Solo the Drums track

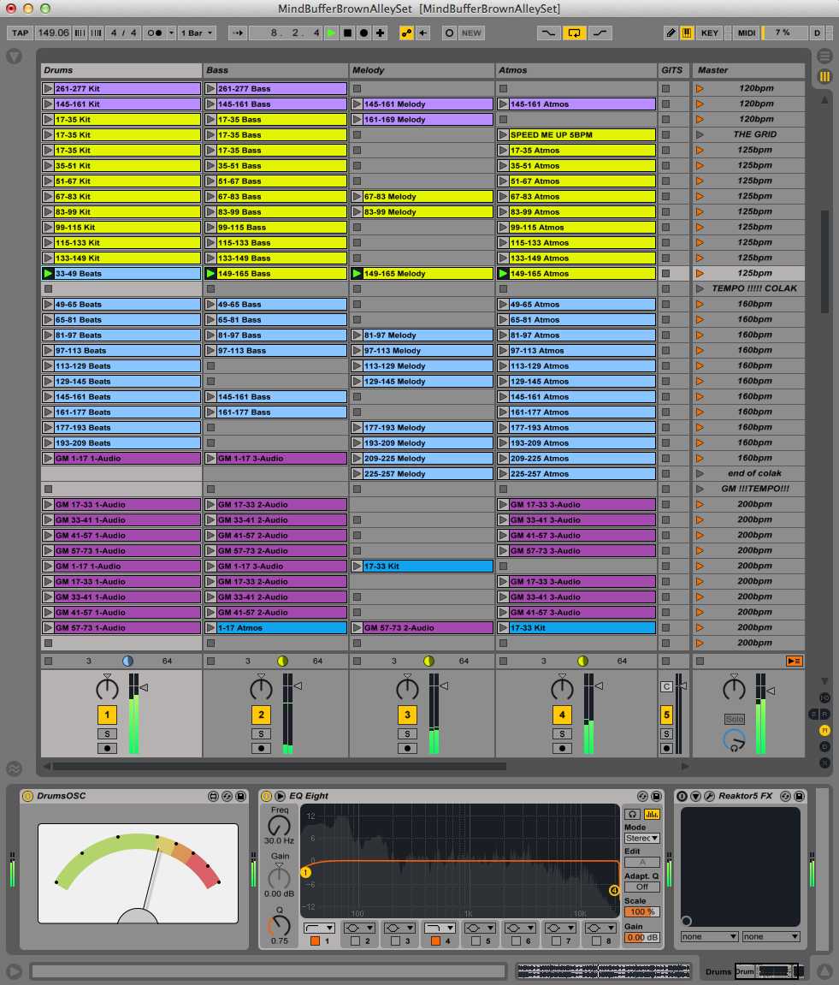tap(107, 733)
